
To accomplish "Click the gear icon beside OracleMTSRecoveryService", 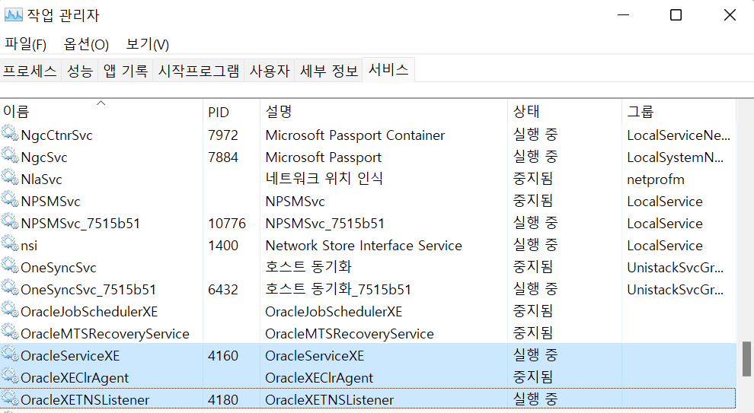I will pos(10,332).
